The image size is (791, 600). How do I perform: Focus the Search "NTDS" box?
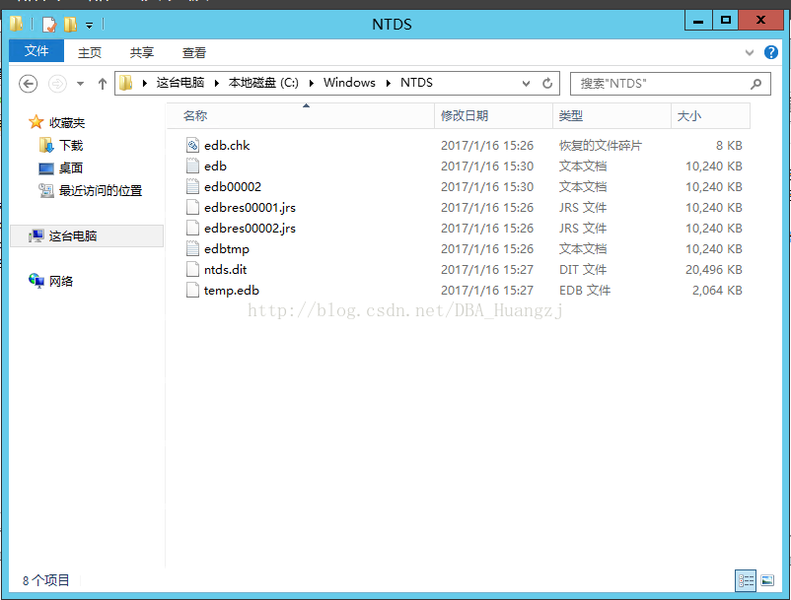point(670,84)
